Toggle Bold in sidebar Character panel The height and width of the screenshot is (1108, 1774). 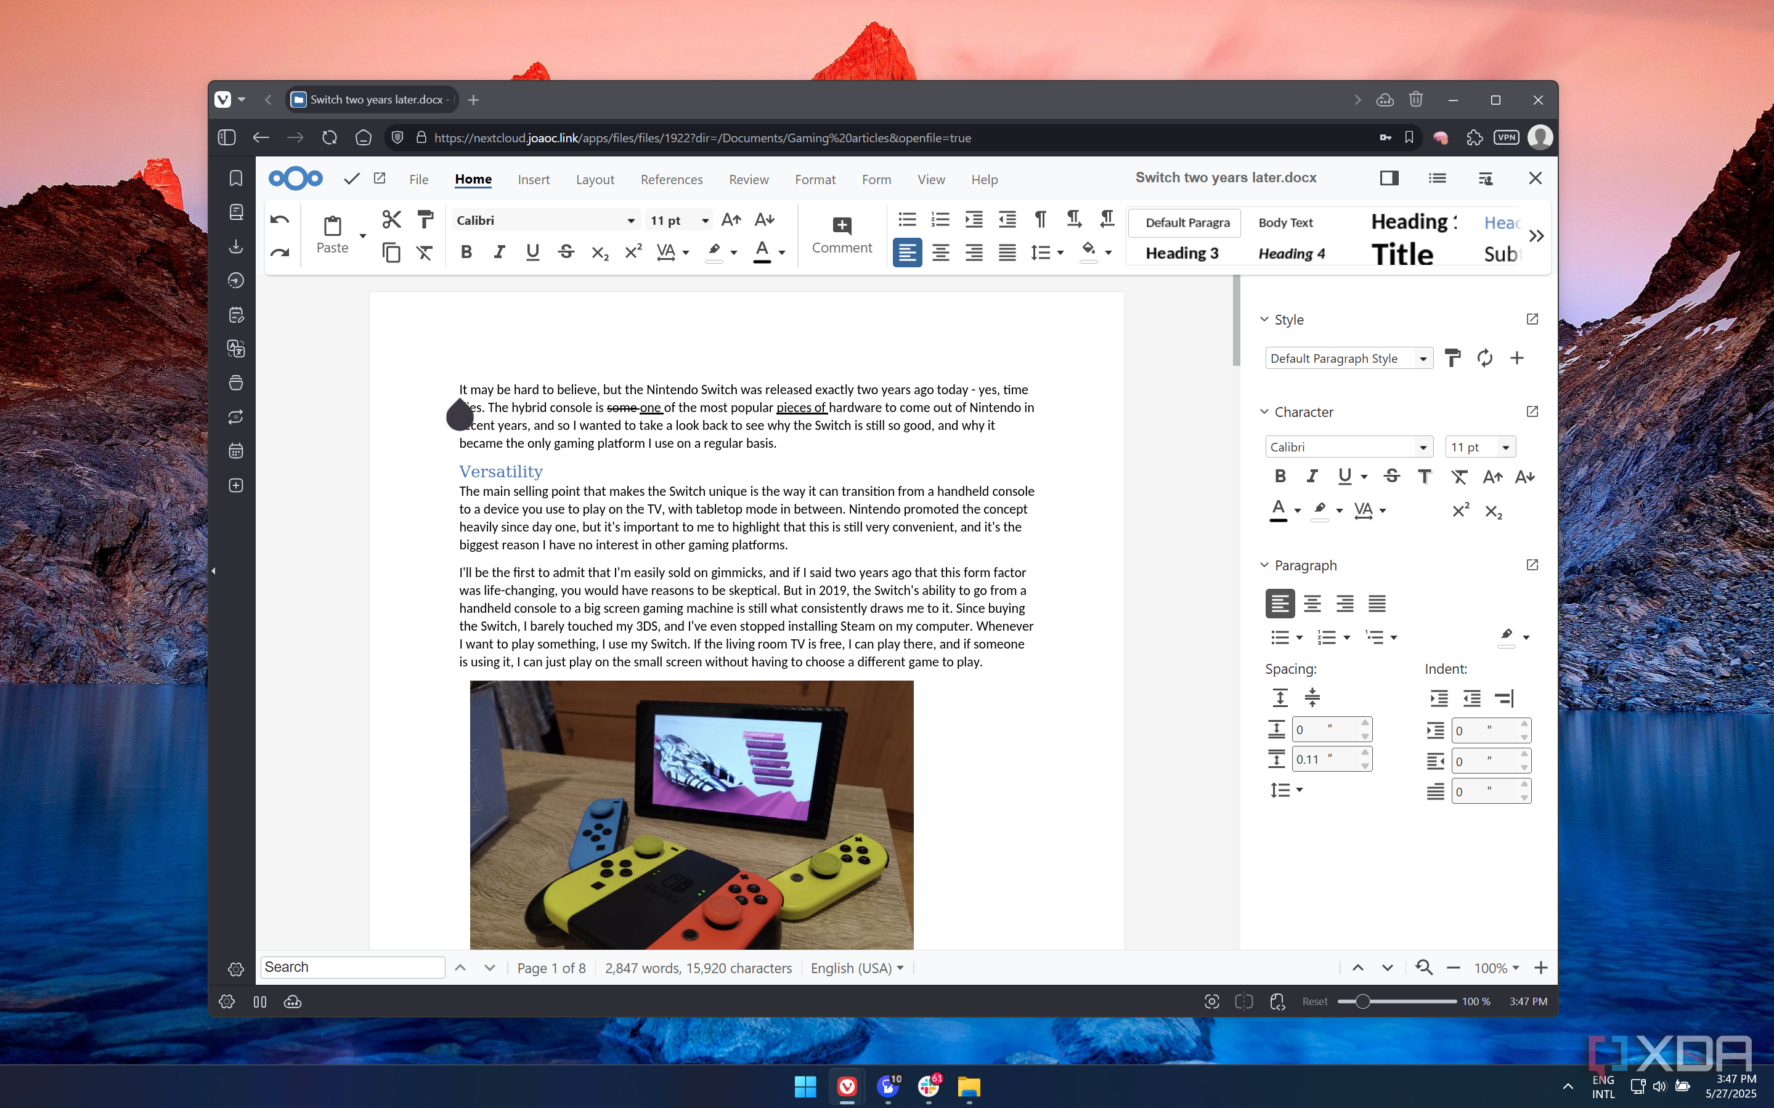click(1280, 476)
